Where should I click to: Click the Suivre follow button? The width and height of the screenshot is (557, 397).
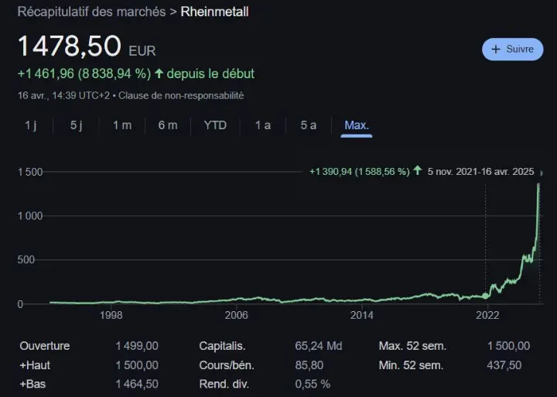tap(512, 49)
